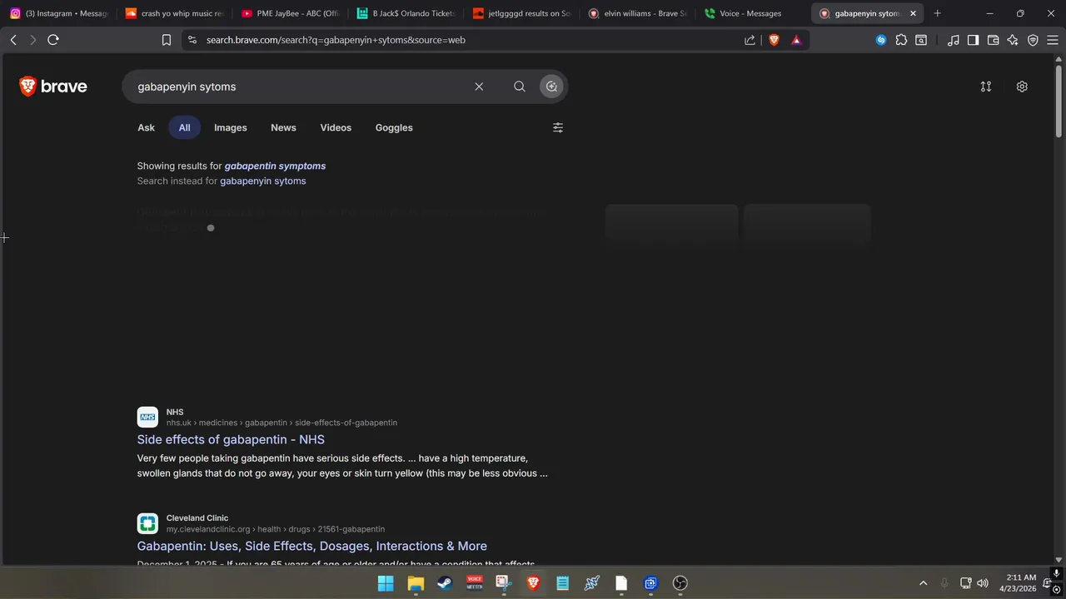Open Leo AI sparkle icon
The height and width of the screenshot is (599, 1066).
pos(1013,40)
